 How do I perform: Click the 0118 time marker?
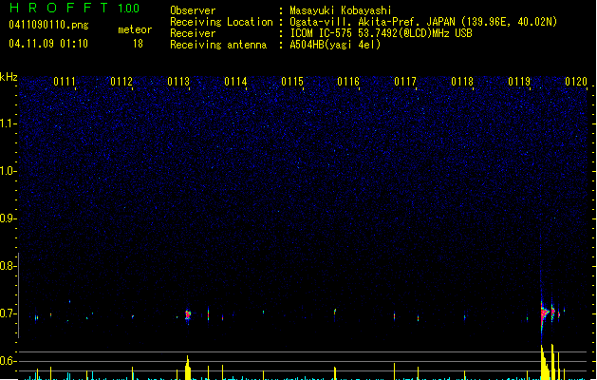point(462,82)
